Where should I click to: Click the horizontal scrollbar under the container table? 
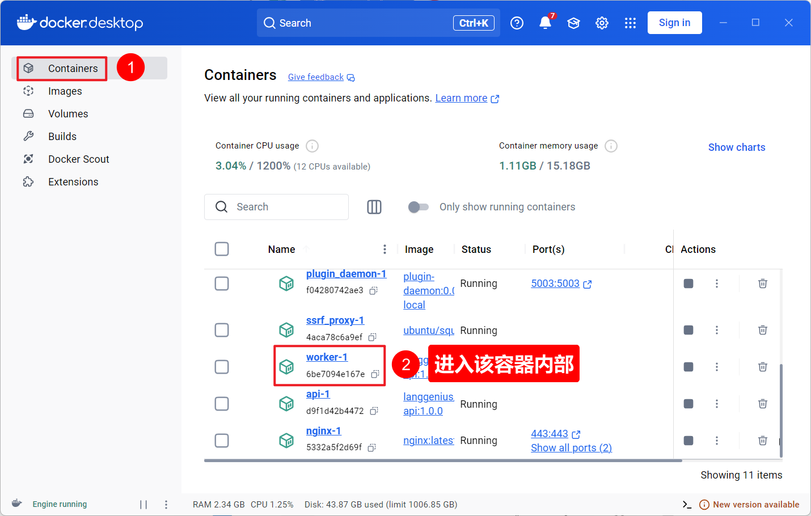[x=443, y=460]
